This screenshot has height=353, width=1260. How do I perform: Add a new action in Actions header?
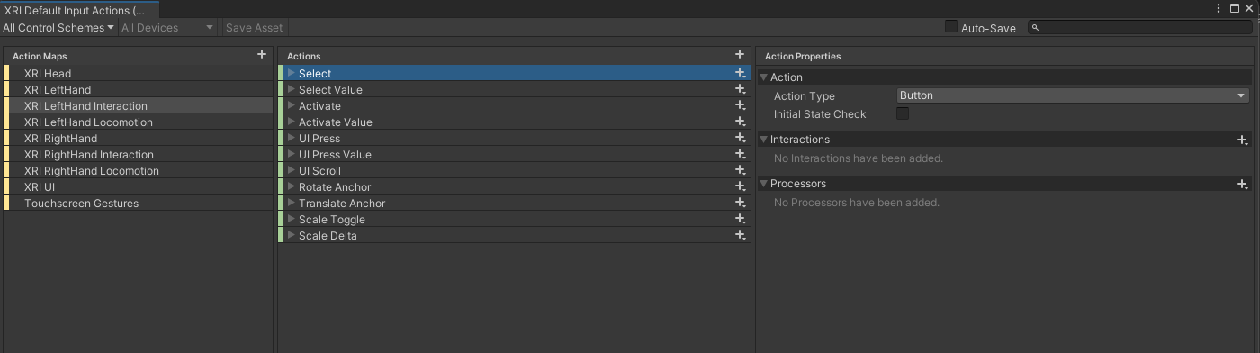coord(740,55)
